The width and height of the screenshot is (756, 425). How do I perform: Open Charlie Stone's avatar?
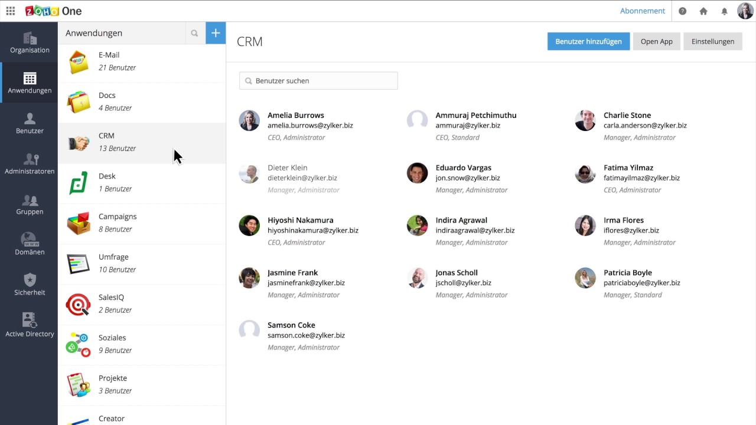pos(585,120)
